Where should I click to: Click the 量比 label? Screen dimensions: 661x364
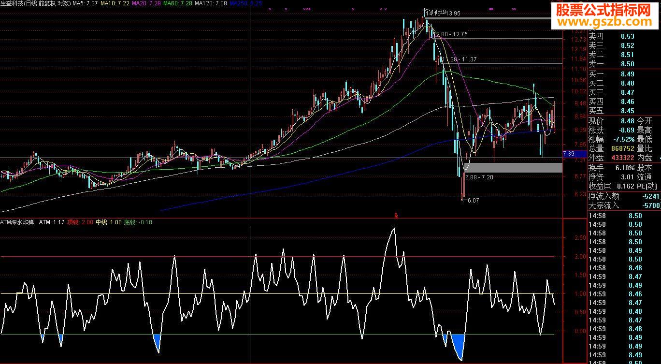645,148
